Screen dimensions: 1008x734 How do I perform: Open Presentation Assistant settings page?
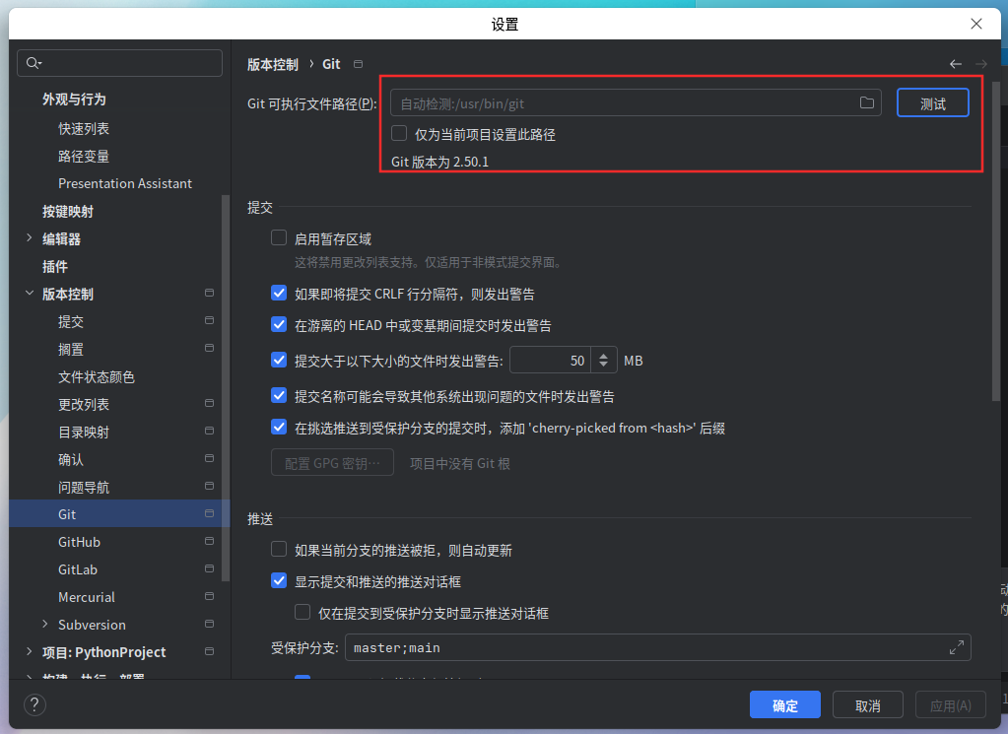coord(125,184)
